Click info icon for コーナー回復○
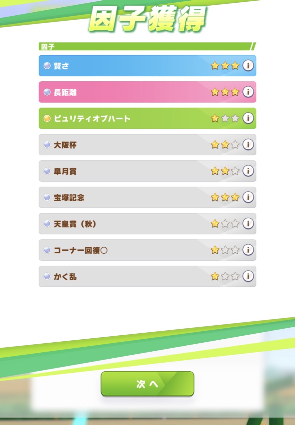The height and width of the screenshot is (425, 295). click(248, 250)
